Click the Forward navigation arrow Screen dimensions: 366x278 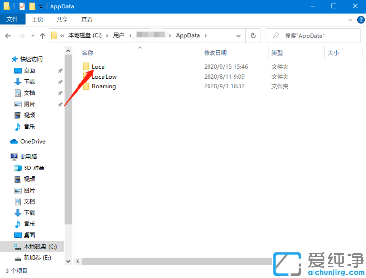[x=22, y=36]
